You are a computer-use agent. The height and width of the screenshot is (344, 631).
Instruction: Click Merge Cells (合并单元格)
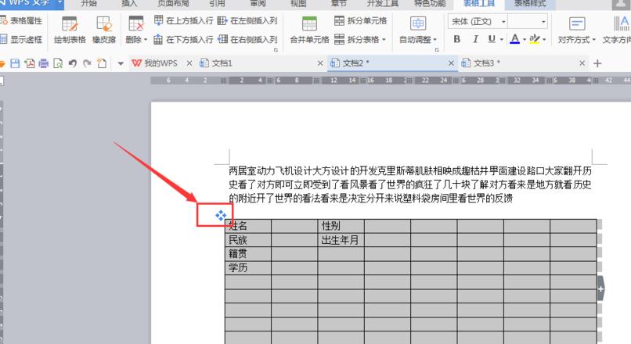pos(309,30)
